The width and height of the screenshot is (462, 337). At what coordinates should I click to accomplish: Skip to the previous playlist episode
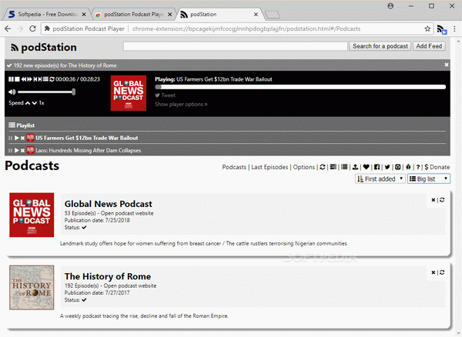pyautogui.click(x=35, y=79)
